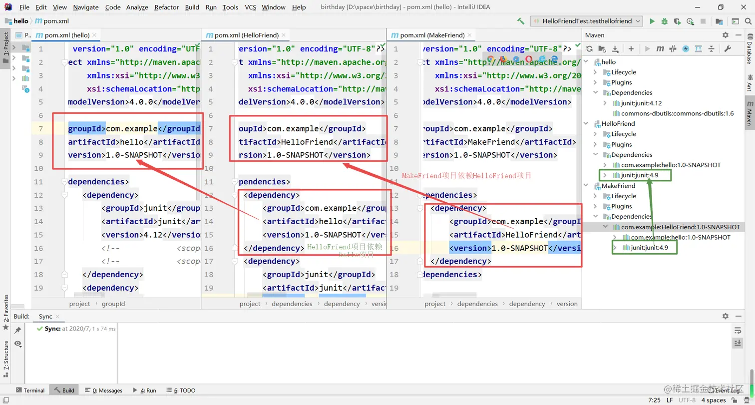Download sources and documentation in Maven panel
The height and width of the screenshot is (405, 755).
tap(615, 49)
